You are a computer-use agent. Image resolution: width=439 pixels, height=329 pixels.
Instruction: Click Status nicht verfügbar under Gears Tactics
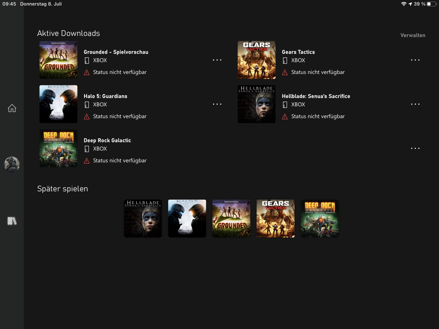coord(318,72)
